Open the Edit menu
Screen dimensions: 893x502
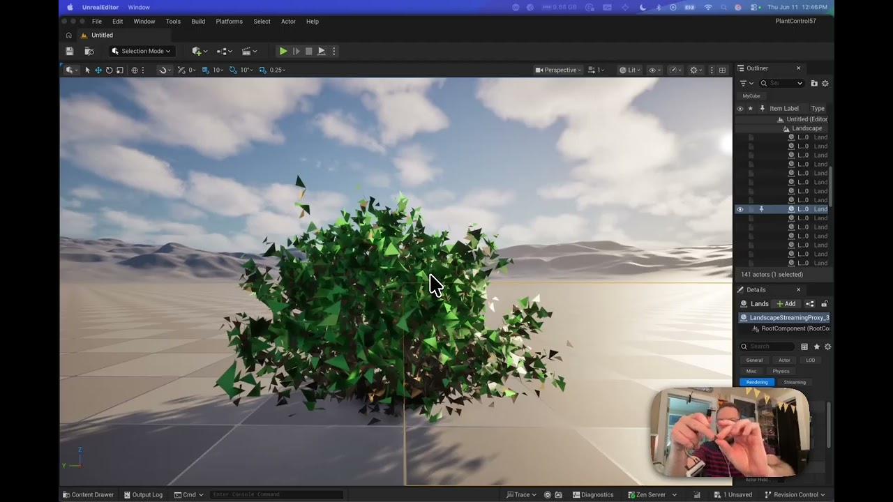(117, 22)
